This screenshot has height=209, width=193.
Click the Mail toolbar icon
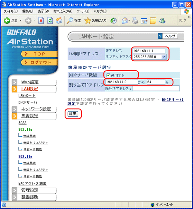[125, 20]
